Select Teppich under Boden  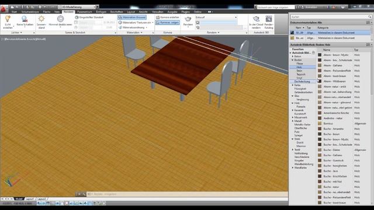[301, 74]
